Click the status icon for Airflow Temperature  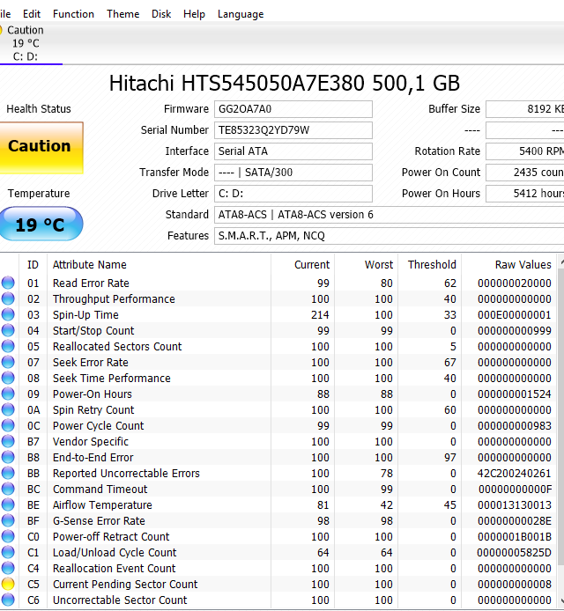click(8, 504)
